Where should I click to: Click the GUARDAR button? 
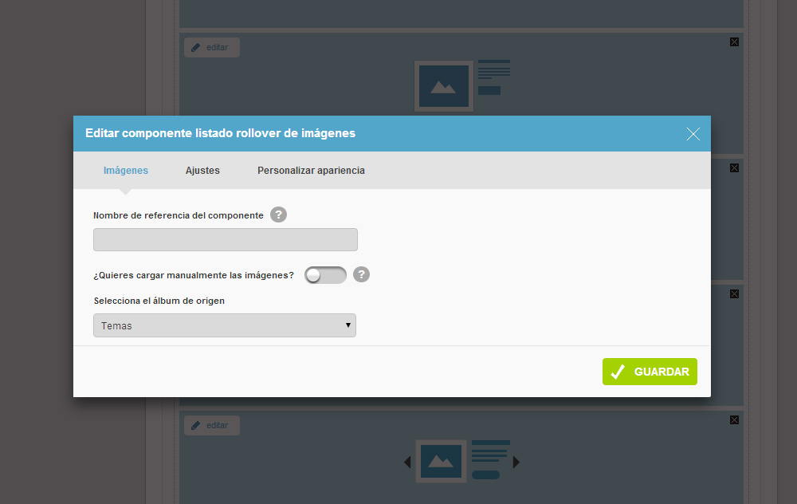650,372
